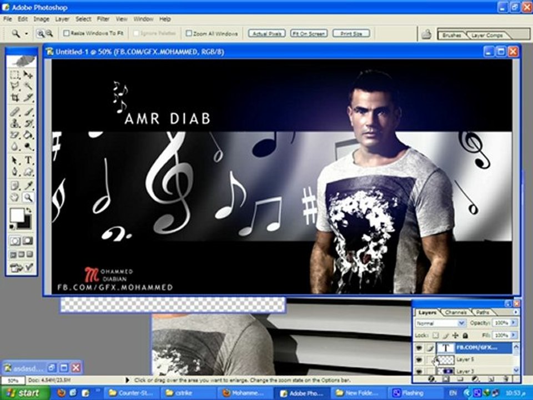Screen dimensions: 533x400
Task: Open the Layer menu
Action: 62,19
